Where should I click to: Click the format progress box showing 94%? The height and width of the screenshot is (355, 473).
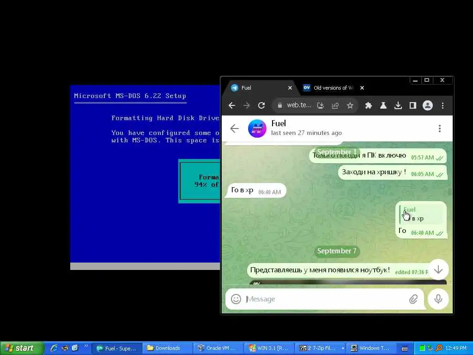point(200,181)
